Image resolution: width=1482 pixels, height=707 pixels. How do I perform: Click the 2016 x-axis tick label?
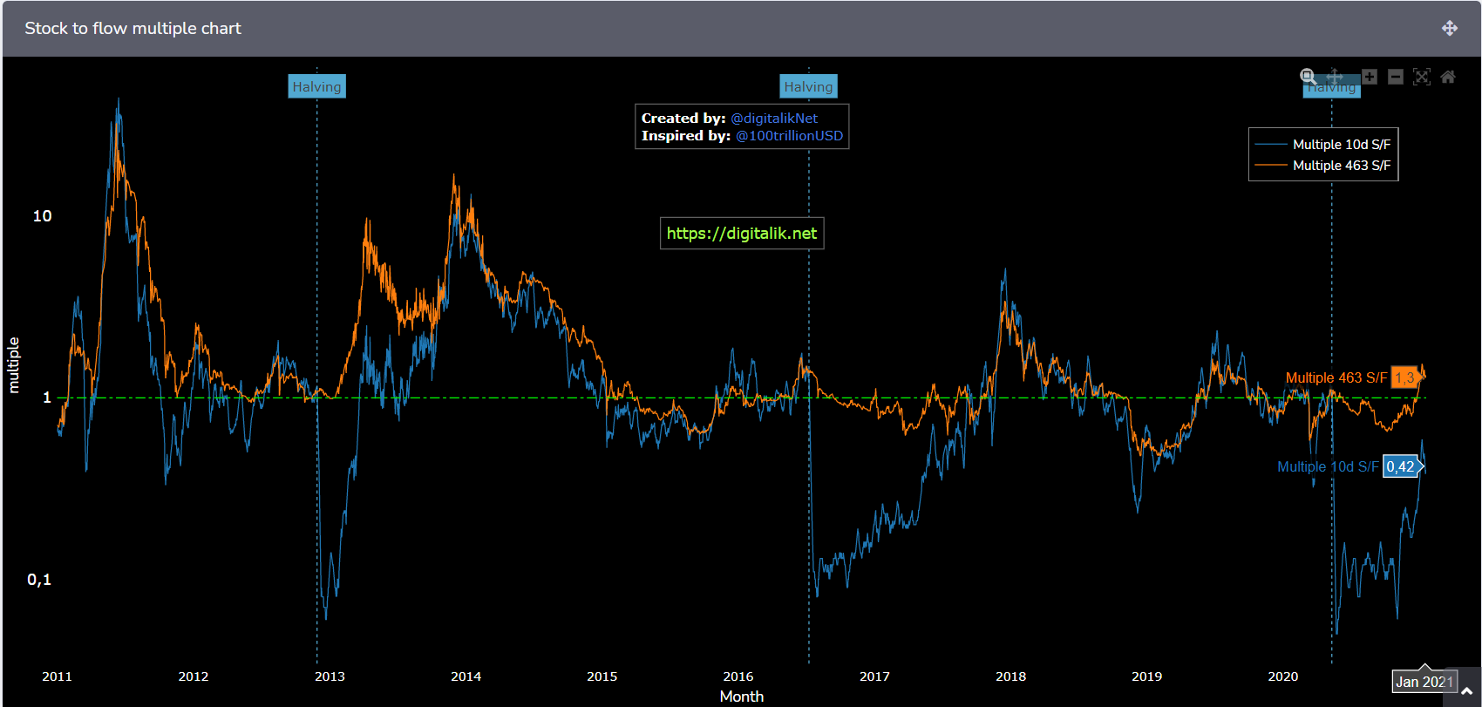point(738,676)
